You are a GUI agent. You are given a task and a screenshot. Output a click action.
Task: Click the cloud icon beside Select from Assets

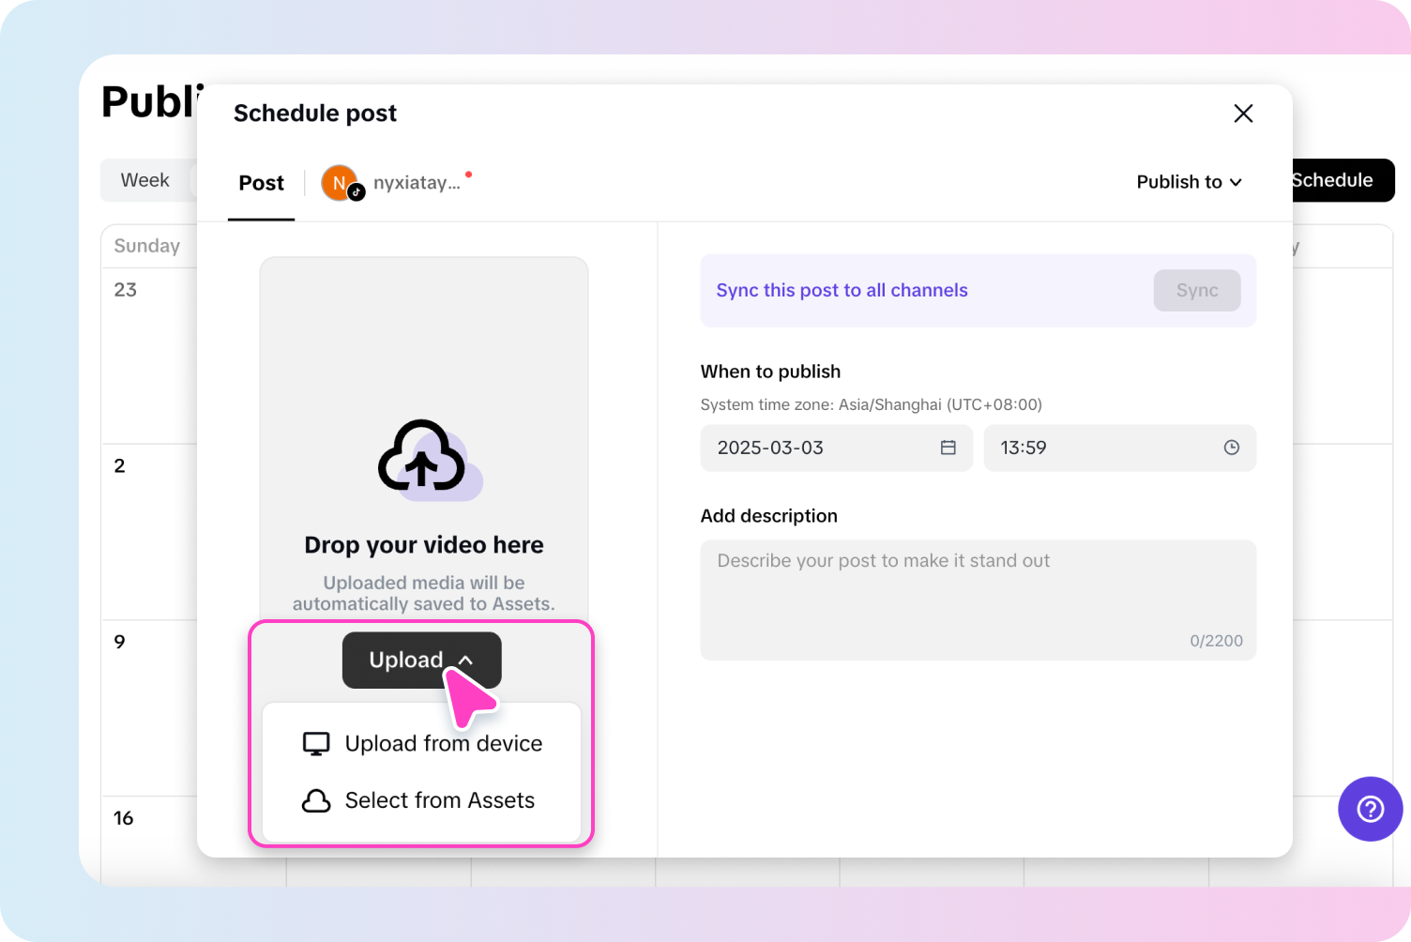pyautogui.click(x=316, y=800)
